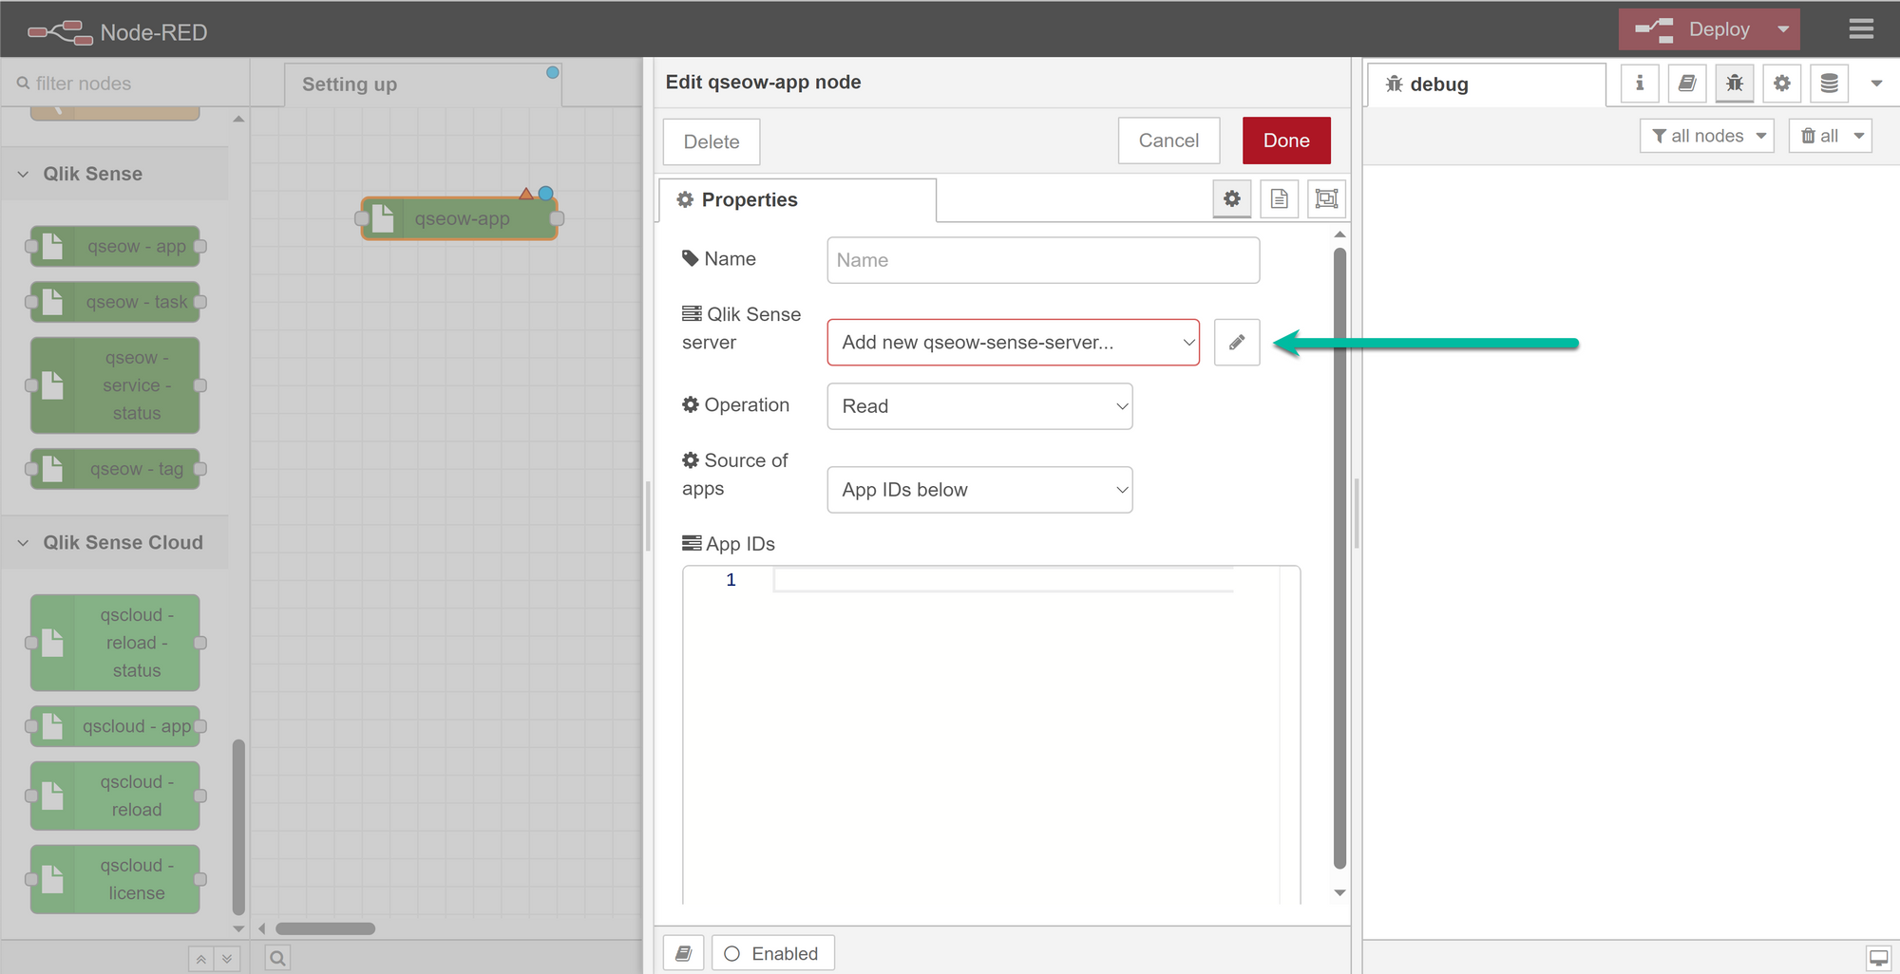
Task: Open the main hamburger menu
Action: (1861, 29)
